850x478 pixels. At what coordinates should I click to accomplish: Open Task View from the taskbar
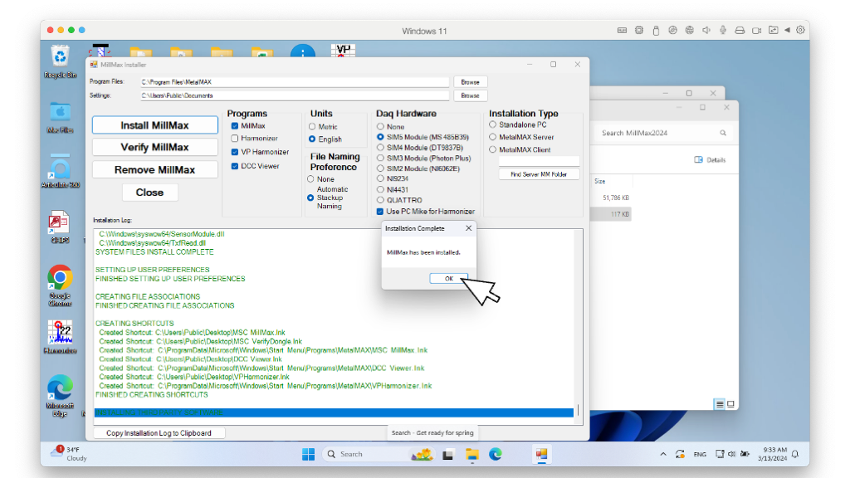click(x=447, y=455)
